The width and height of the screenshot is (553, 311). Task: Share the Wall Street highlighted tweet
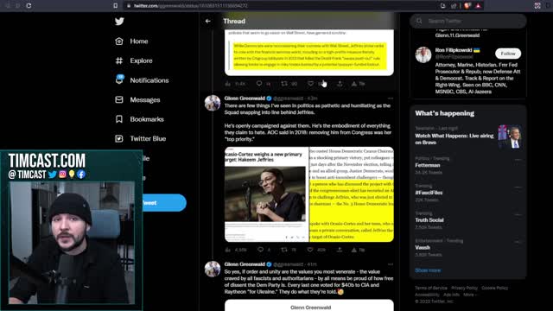point(340,84)
